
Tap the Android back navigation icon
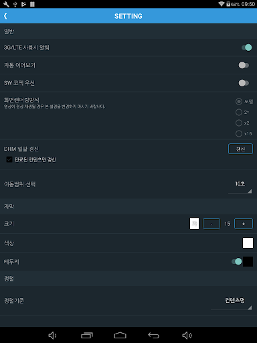(x=154, y=335)
